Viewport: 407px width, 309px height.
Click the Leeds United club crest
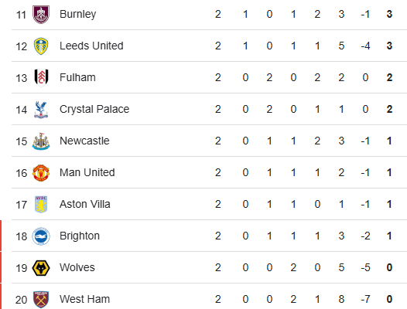pyautogui.click(x=41, y=46)
